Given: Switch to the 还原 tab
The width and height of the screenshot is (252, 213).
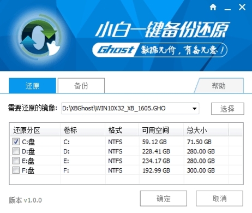Looking at the screenshot, I should pos(32,86).
